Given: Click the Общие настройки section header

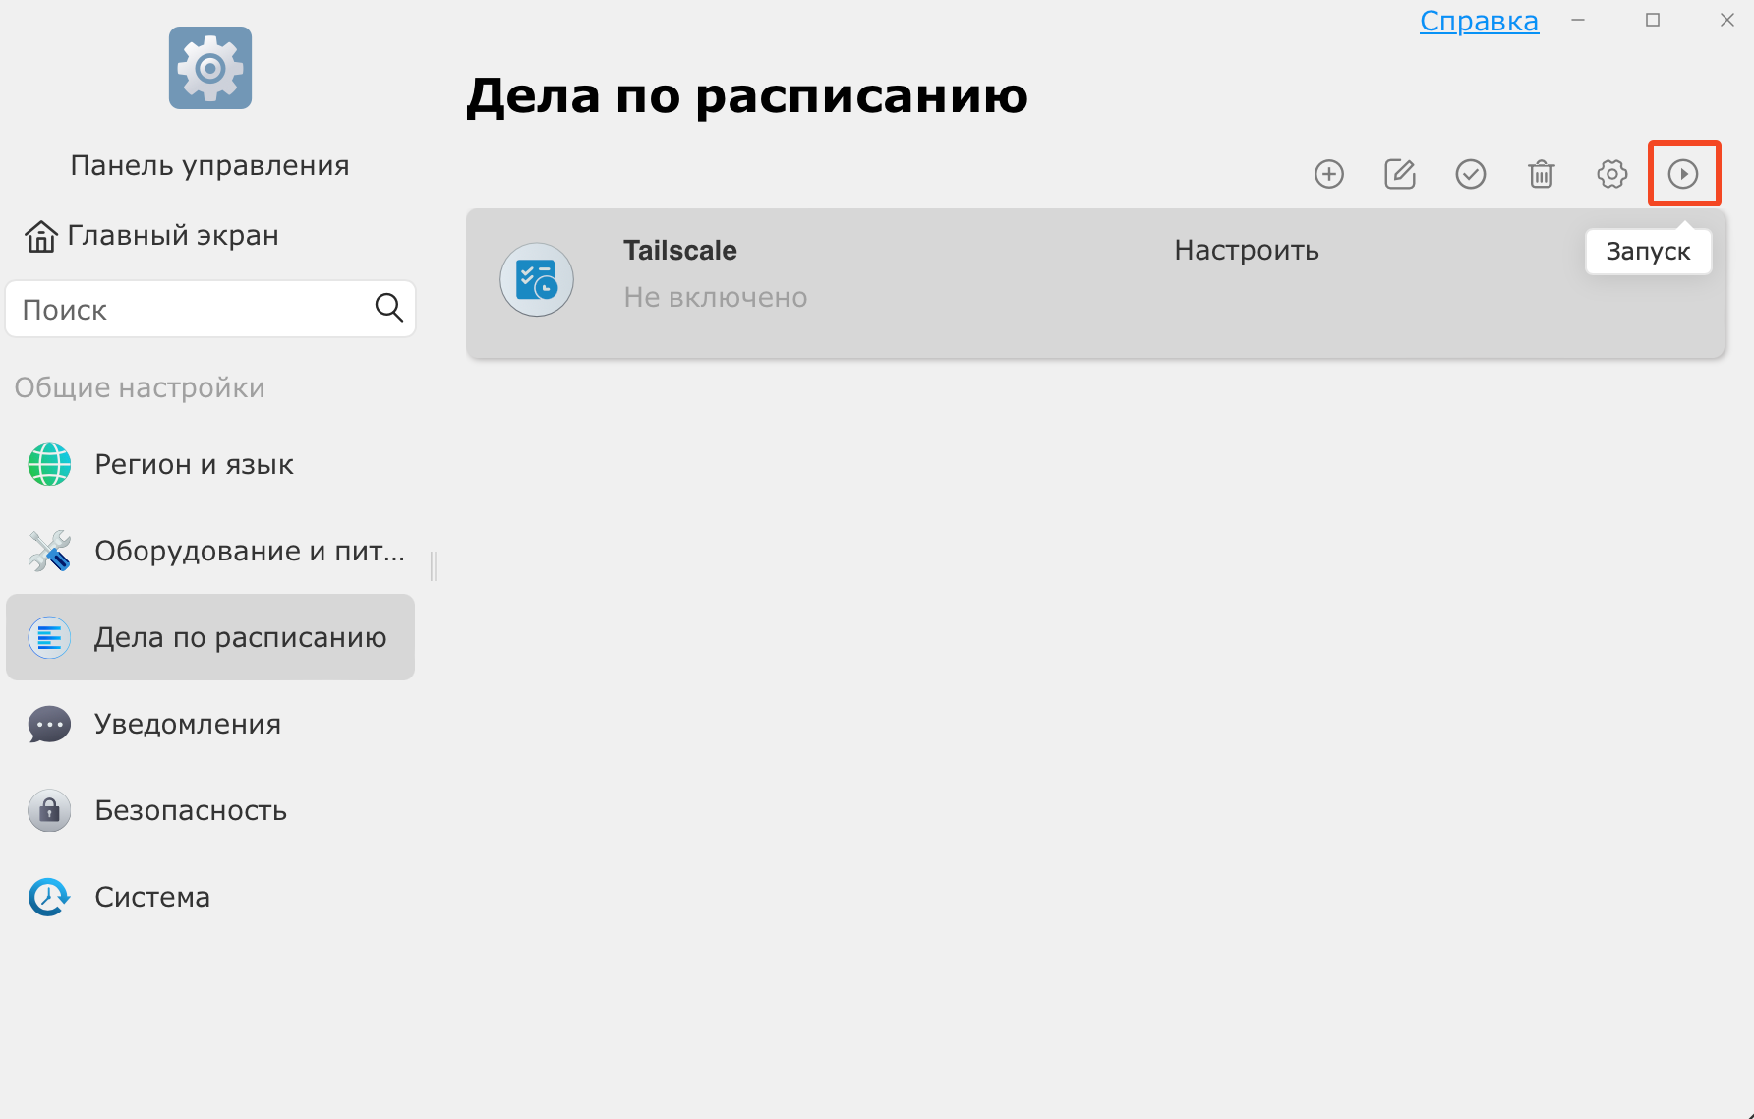Looking at the screenshot, I should (x=140, y=387).
